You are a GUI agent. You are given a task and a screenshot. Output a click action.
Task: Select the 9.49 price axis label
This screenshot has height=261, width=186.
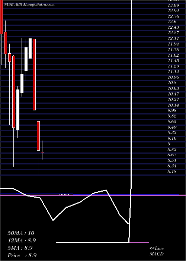[172, 127]
